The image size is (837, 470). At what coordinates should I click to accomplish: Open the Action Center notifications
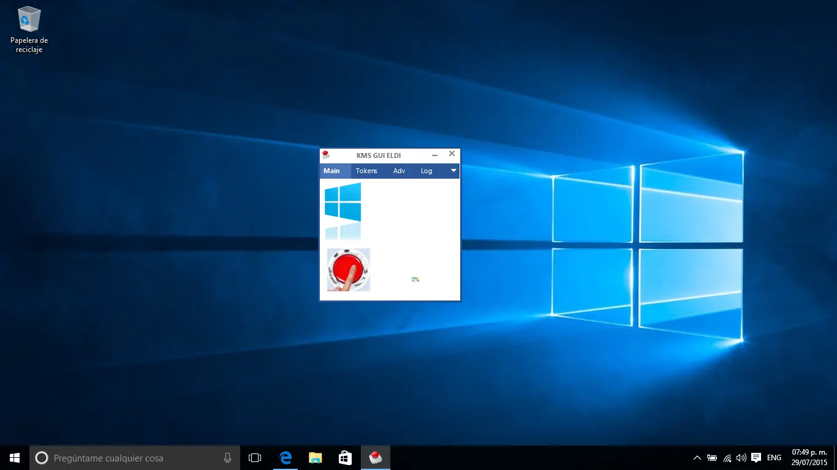(756, 458)
